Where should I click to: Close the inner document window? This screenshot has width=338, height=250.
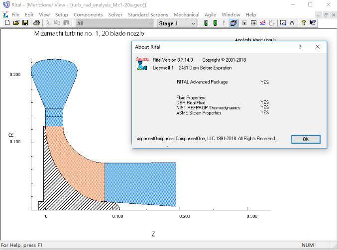[x=334, y=15]
